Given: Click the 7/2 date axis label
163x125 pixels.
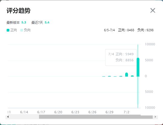Looking at the screenshot, I should click(x=126, y=112).
